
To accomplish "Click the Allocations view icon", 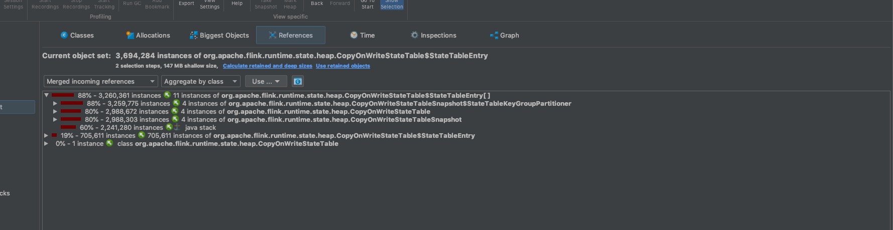I will (130, 35).
